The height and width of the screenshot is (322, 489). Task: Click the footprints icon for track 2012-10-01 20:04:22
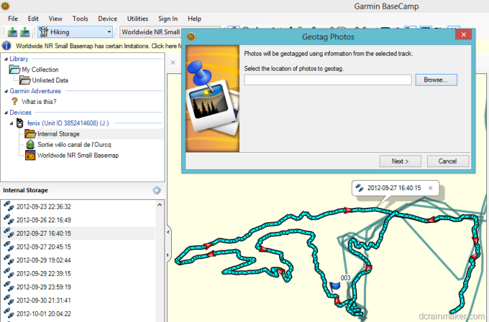coord(9,314)
